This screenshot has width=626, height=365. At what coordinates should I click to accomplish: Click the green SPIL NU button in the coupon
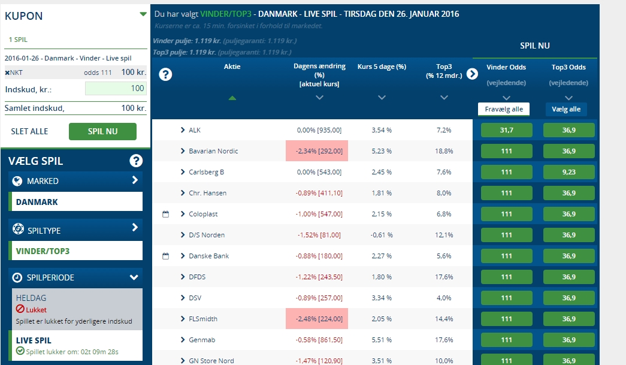[102, 131]
